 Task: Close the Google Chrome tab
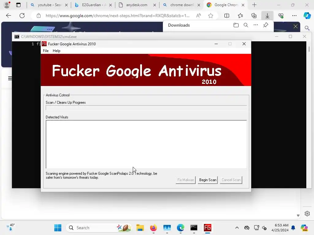tap(243, 5)
